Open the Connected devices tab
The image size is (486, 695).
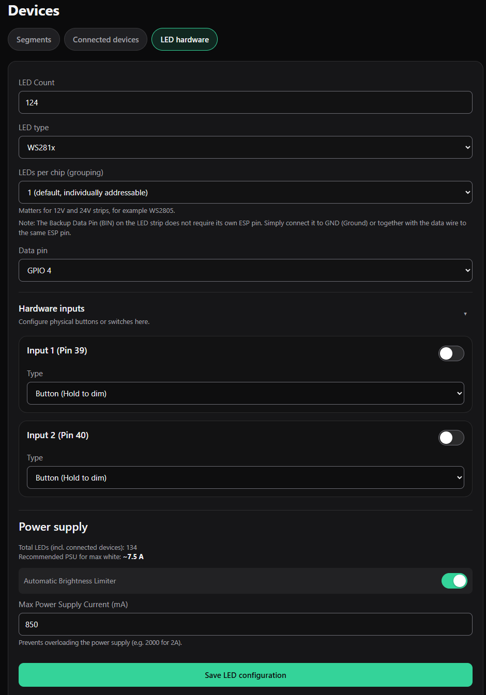pyautogui.click(x=105, y=39)
